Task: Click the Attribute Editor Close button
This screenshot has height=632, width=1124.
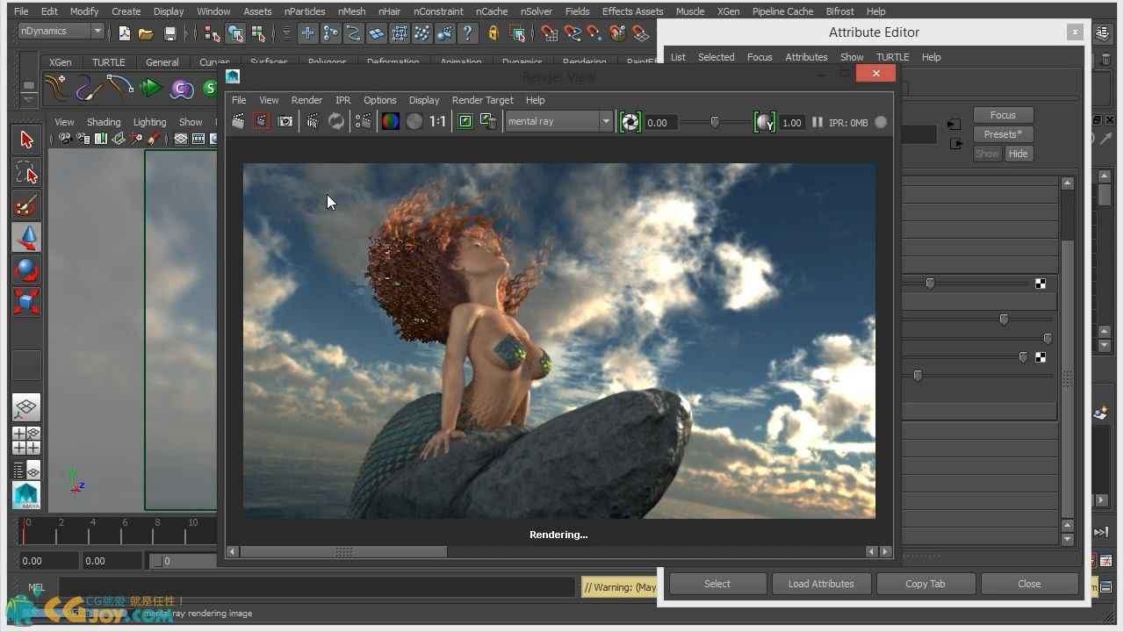Action: (1029, 584)
